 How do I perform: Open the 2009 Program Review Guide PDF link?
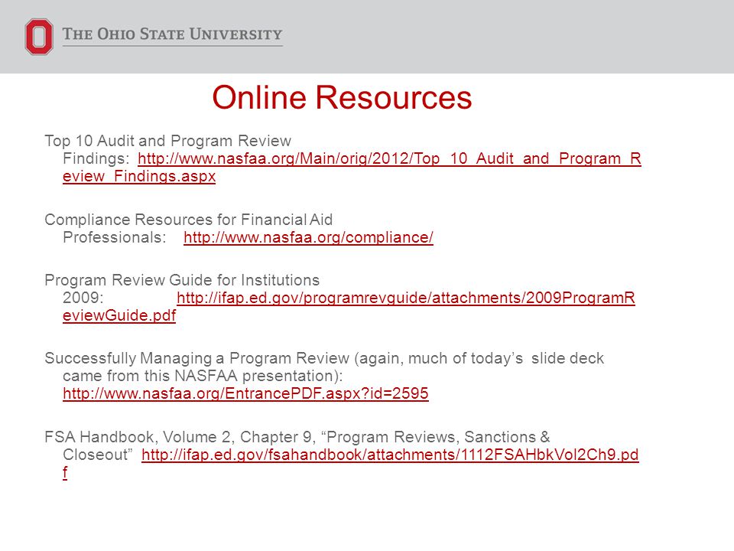point(406,298)
